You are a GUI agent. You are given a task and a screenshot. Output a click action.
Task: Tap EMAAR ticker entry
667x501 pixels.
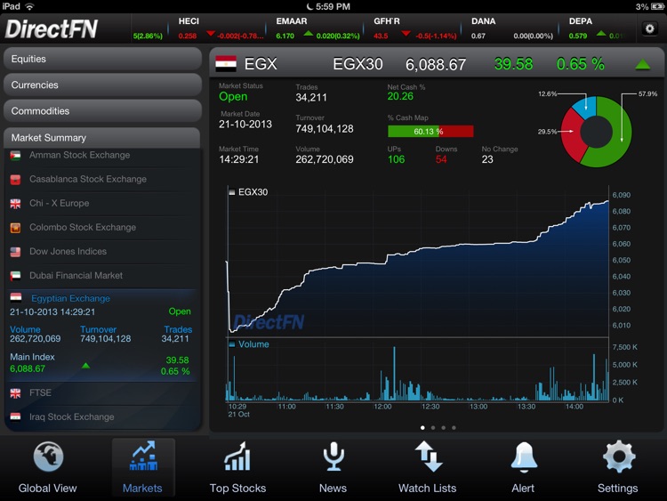point(315,28)
